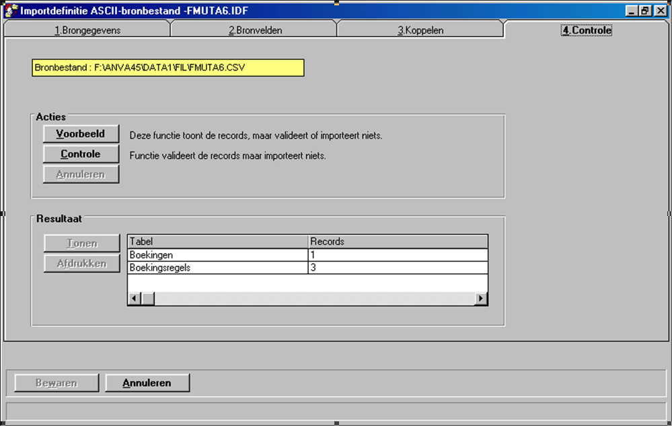Click the yellow Bronbestand path field
The height and width of the screenshot is (426, 672).
(x=167, y=67)
